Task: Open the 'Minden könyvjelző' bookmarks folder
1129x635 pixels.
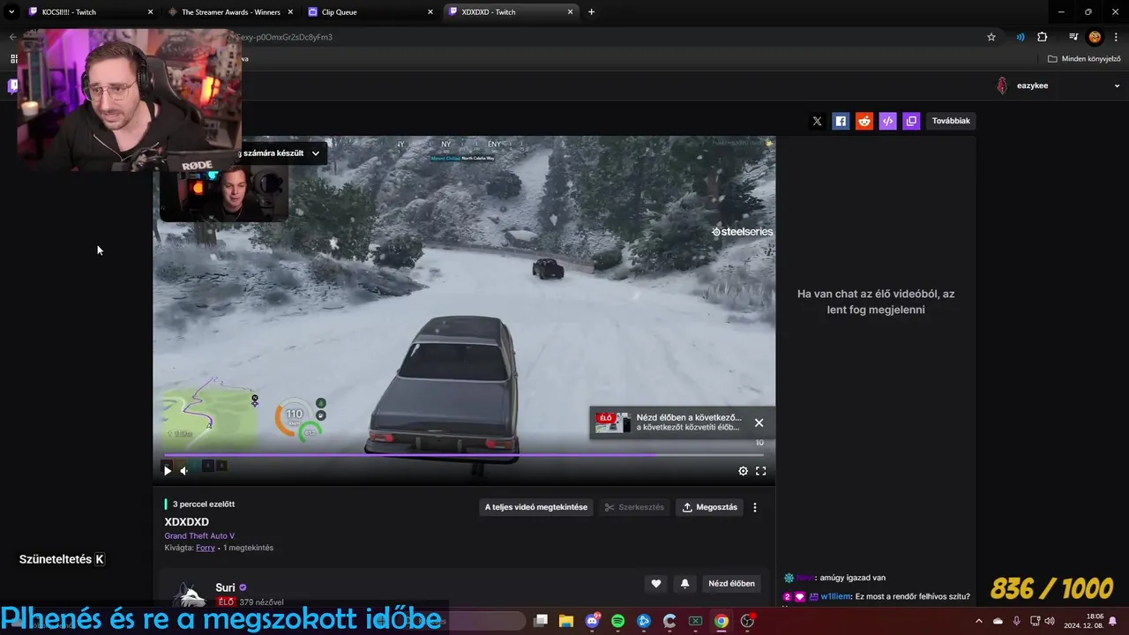Action: 1084,59
